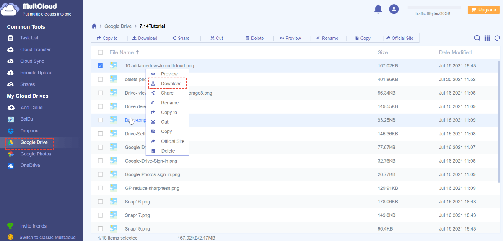Choose Download from the context menu
The height and width of the screenshot is (241, 503).
[171, 83]
